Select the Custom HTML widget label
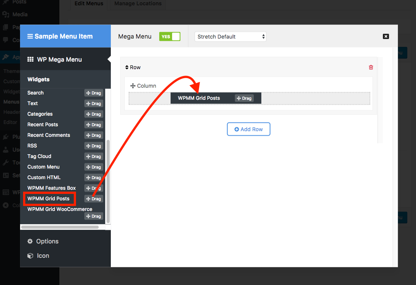The image size is (416, 285). [x=44, y=177]
